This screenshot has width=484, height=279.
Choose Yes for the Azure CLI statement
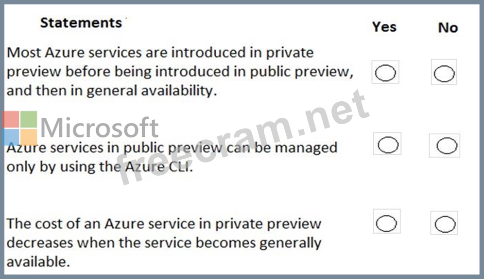coord(388,145)
